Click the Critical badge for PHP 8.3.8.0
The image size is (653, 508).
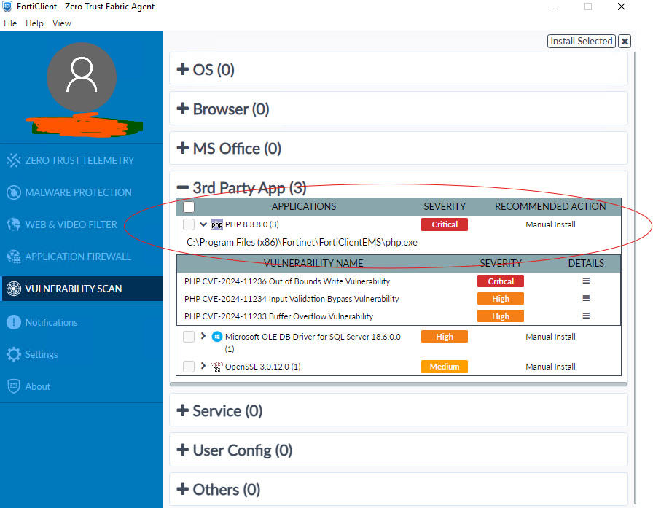point(445,224)
